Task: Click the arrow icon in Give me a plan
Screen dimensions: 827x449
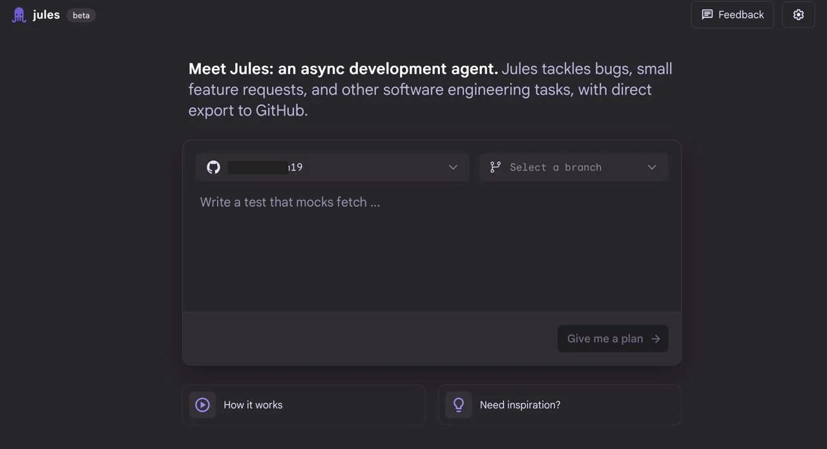Action: [656, 339]
